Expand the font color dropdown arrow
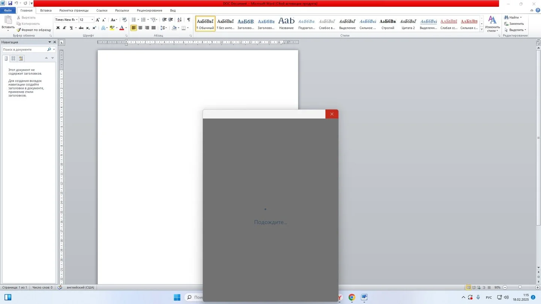The width and height of the screenshot is (541, 304). (126, 28)
